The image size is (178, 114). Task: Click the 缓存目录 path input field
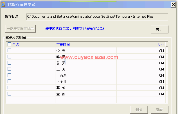point(97,17)
